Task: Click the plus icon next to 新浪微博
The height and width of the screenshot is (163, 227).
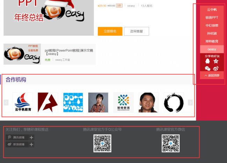Action: click(31, 145)
